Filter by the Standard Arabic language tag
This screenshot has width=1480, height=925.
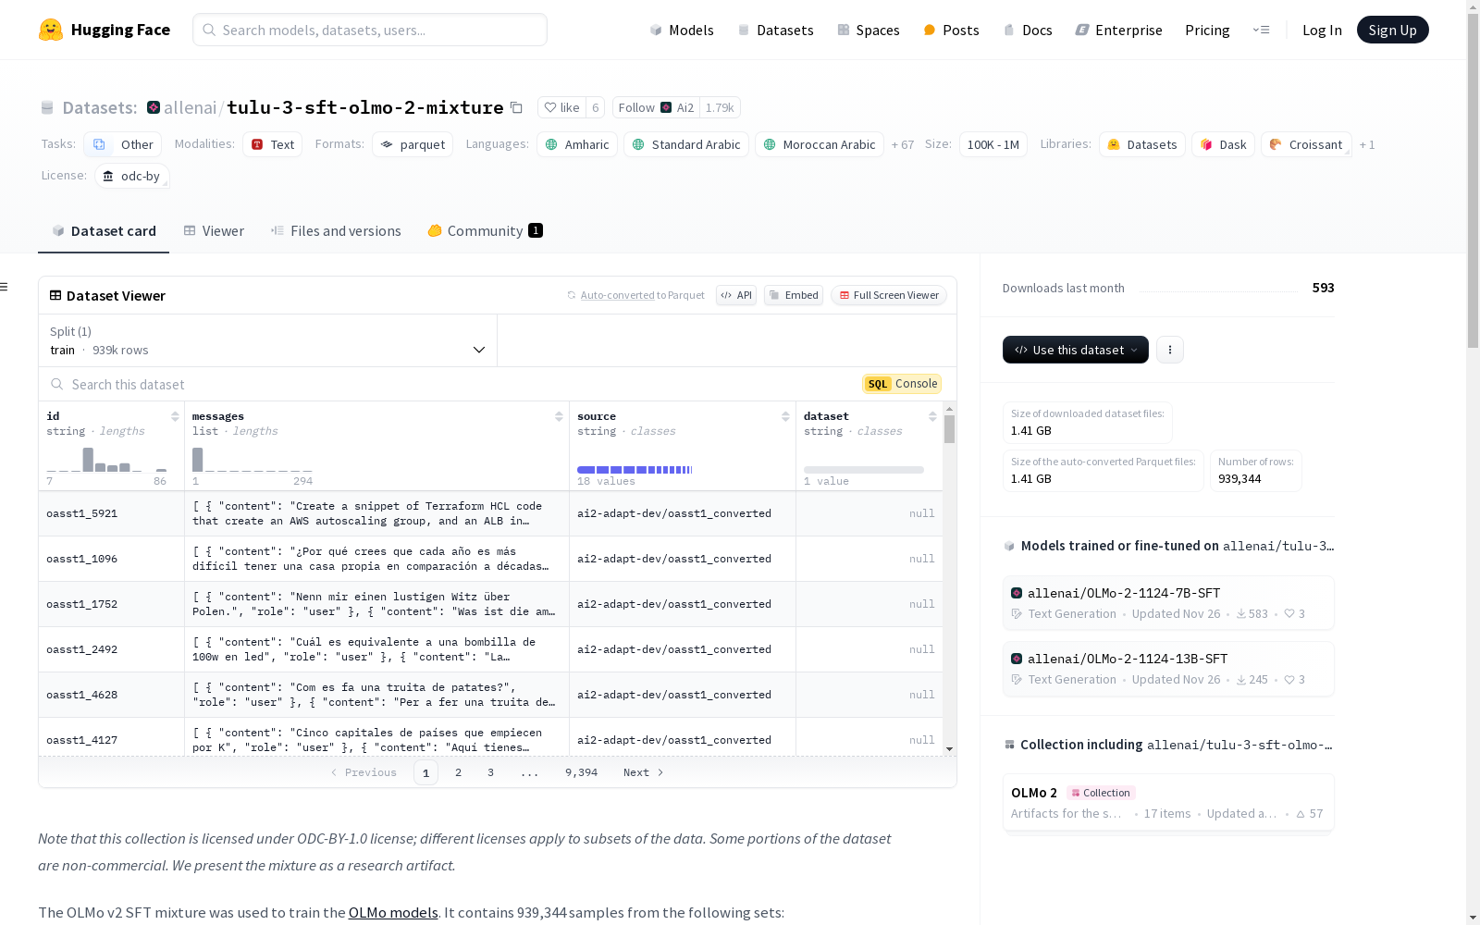[686, 144]
